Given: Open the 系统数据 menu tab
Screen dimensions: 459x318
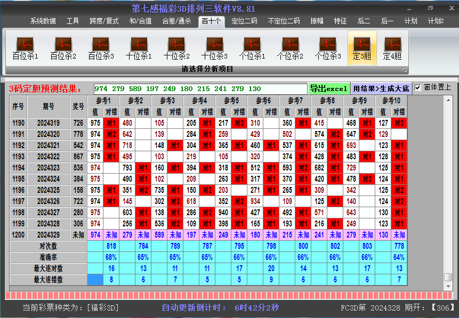Looking at the screenshot, I should coord(43,21).
